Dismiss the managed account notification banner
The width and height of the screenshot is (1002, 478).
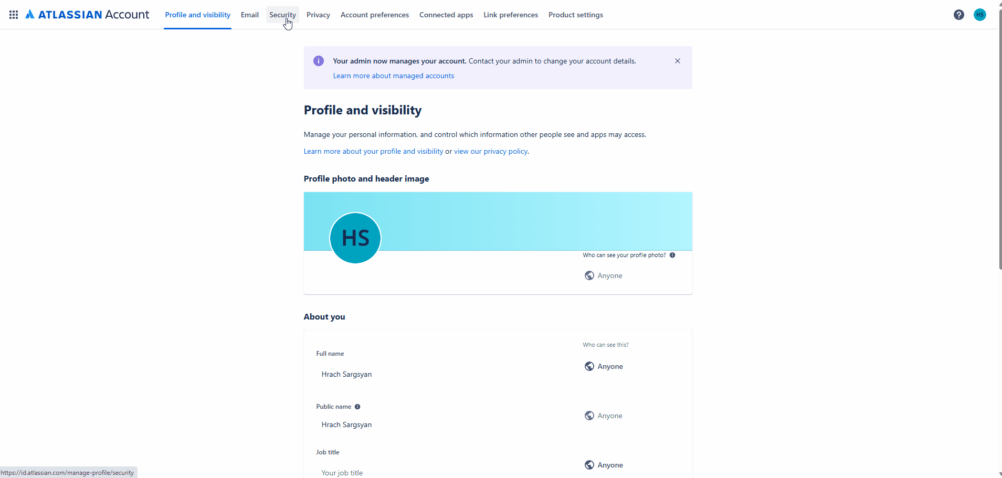tap(677, 60)
